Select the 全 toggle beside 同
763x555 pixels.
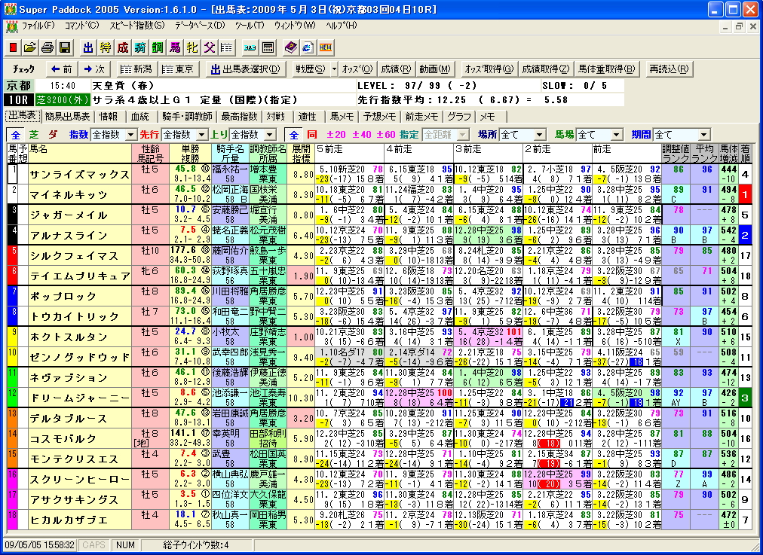pyautogui.click(x=294, y=135)
